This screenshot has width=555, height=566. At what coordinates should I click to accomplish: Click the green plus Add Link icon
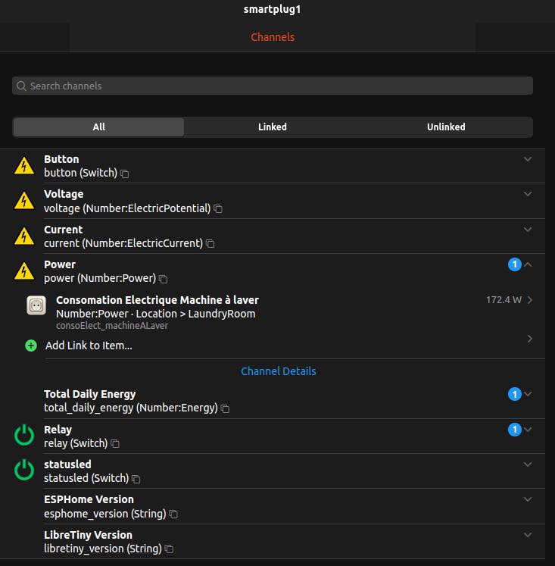(31, 346)
